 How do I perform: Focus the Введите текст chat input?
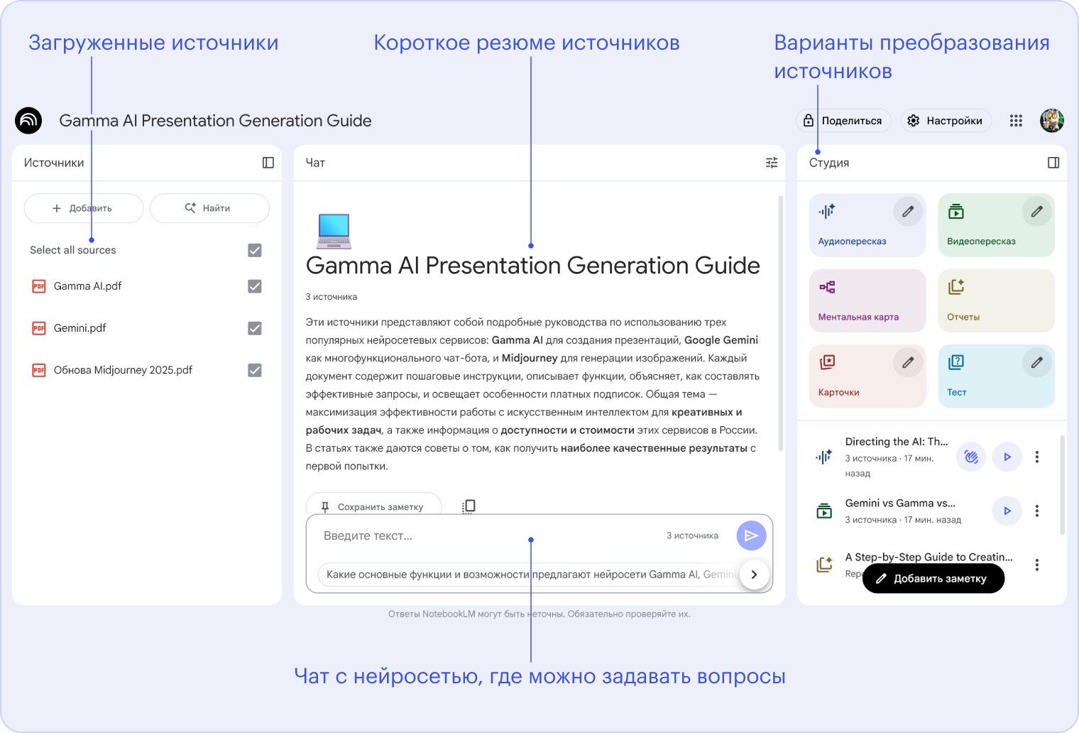tap(490, 536)
